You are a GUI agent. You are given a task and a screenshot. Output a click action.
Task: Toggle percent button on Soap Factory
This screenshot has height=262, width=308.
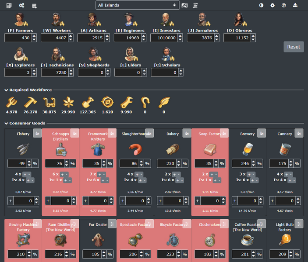click(x=222, y=163)
